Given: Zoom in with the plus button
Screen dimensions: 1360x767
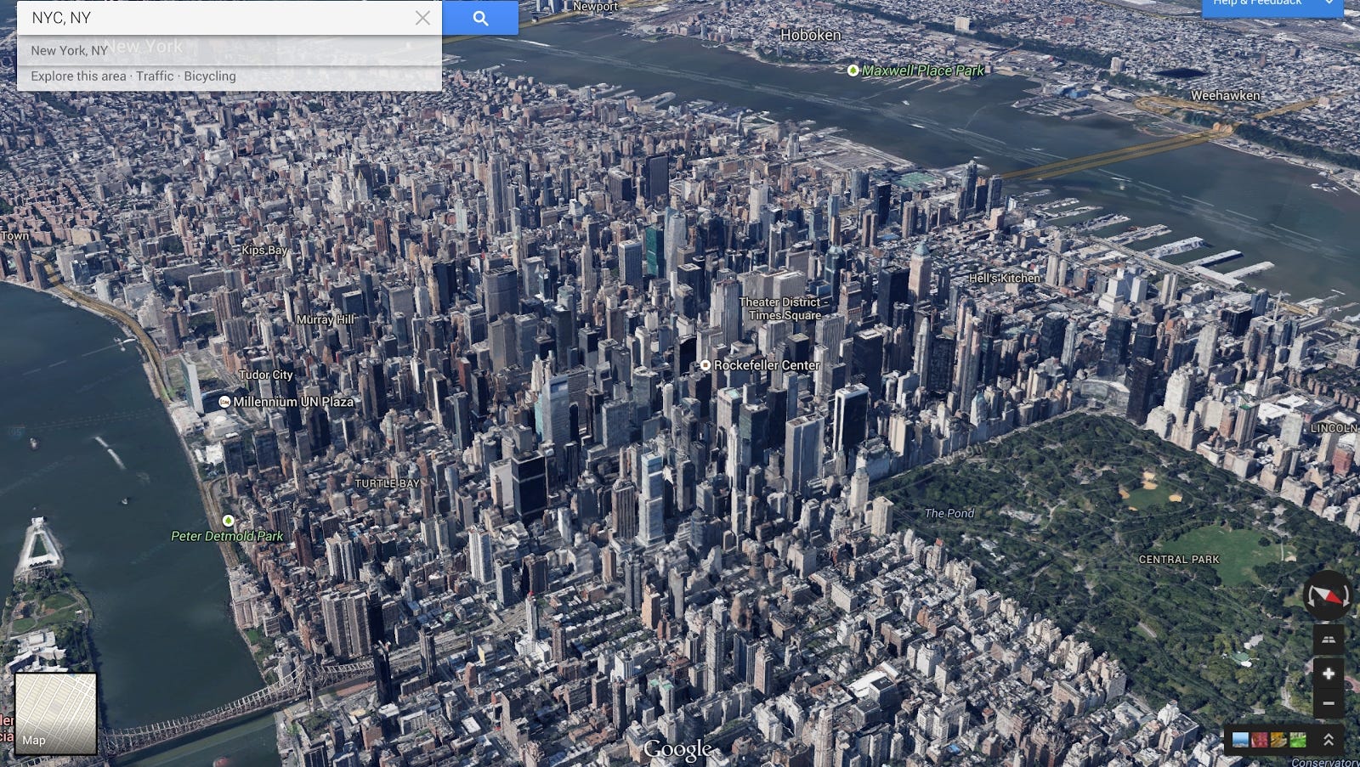Looking at the screenshot, I should [x=1328, y=674].
